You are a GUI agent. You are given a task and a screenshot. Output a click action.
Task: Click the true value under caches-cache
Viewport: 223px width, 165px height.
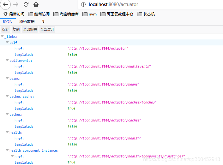pos(71,108)
